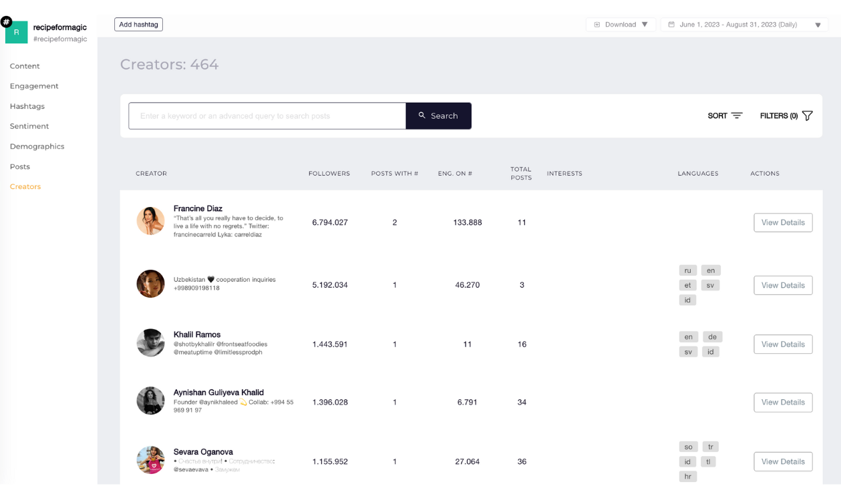Click the FOLLOWERS column header
The width and height of the screenshot is (841, 486).
click(x=329, y=174)
